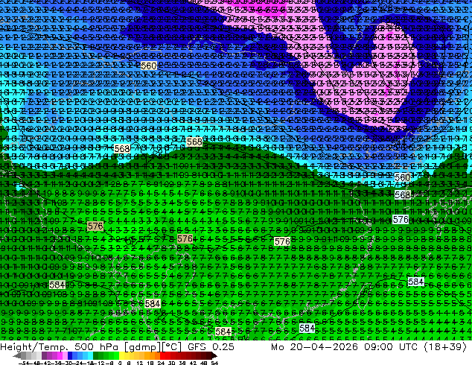
Task: Click the '-54' legend value
Action: pyautogui.click(x=24, y=363)
